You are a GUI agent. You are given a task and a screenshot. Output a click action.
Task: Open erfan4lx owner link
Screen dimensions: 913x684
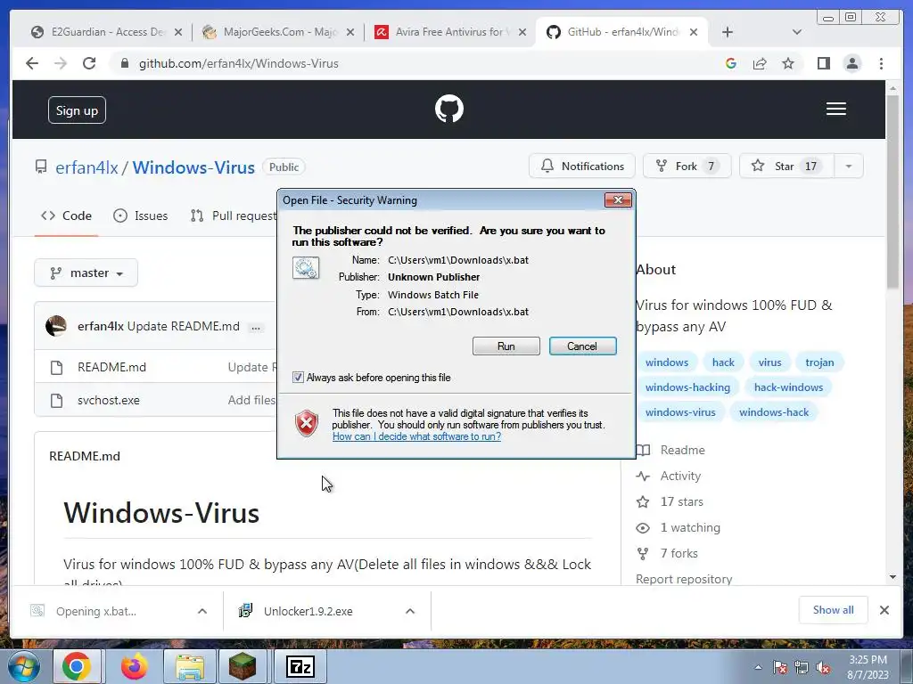tap(86, 167)
